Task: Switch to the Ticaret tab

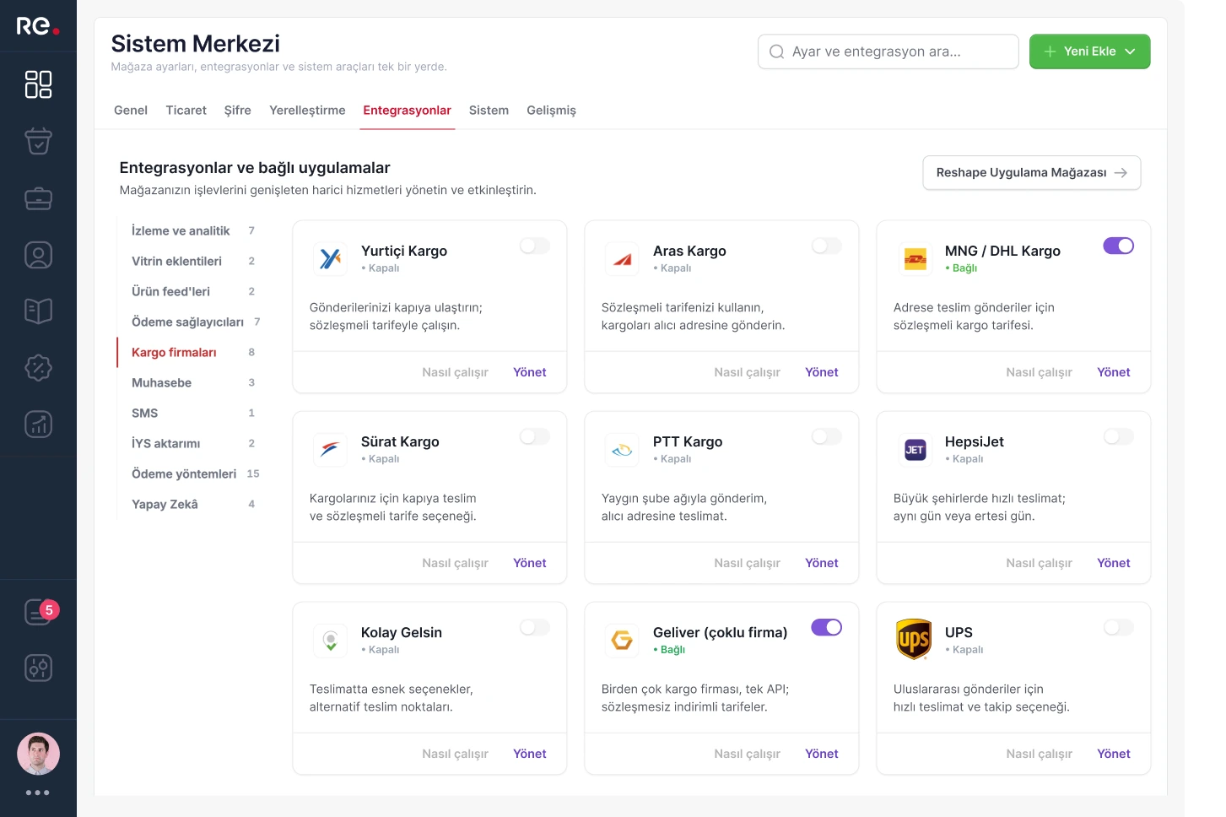Action: tap(186, 111)
